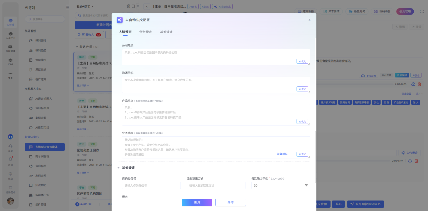Screen dimensions: 428x211
Task: Open CRM module in left rail
Action: (10, 62)
